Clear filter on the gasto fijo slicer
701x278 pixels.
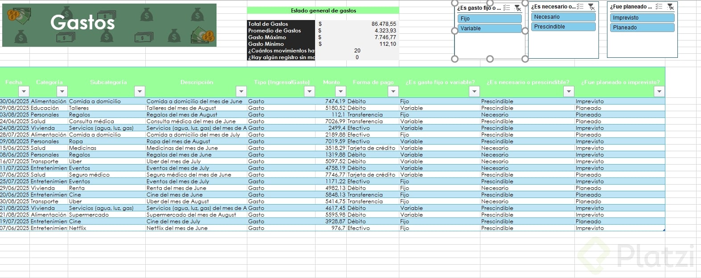517,8
